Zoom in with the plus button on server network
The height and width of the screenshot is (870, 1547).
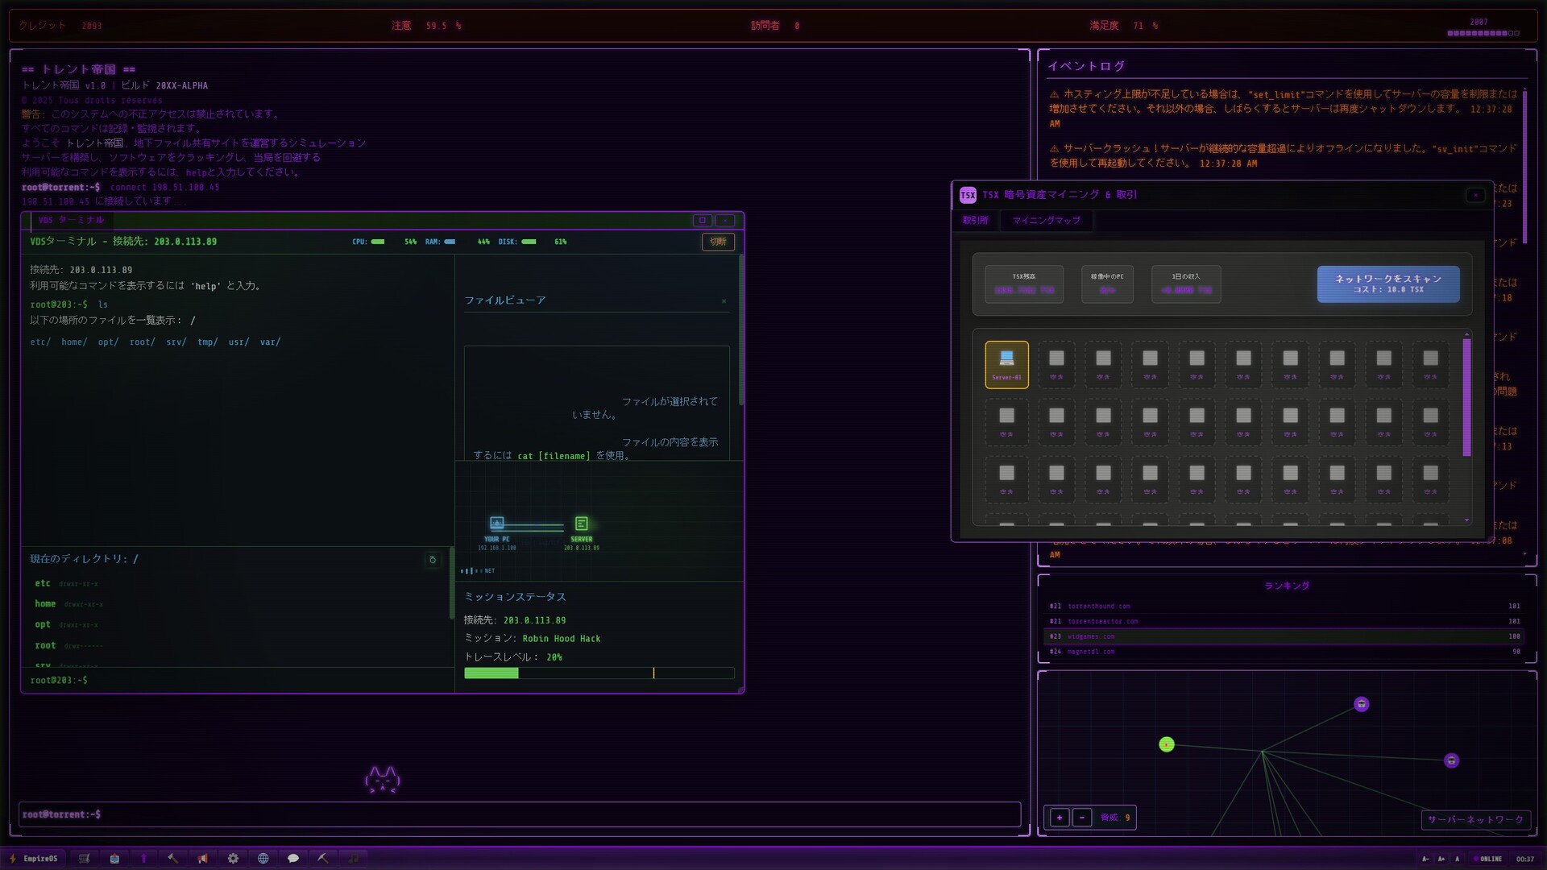tap(1059, 817)
